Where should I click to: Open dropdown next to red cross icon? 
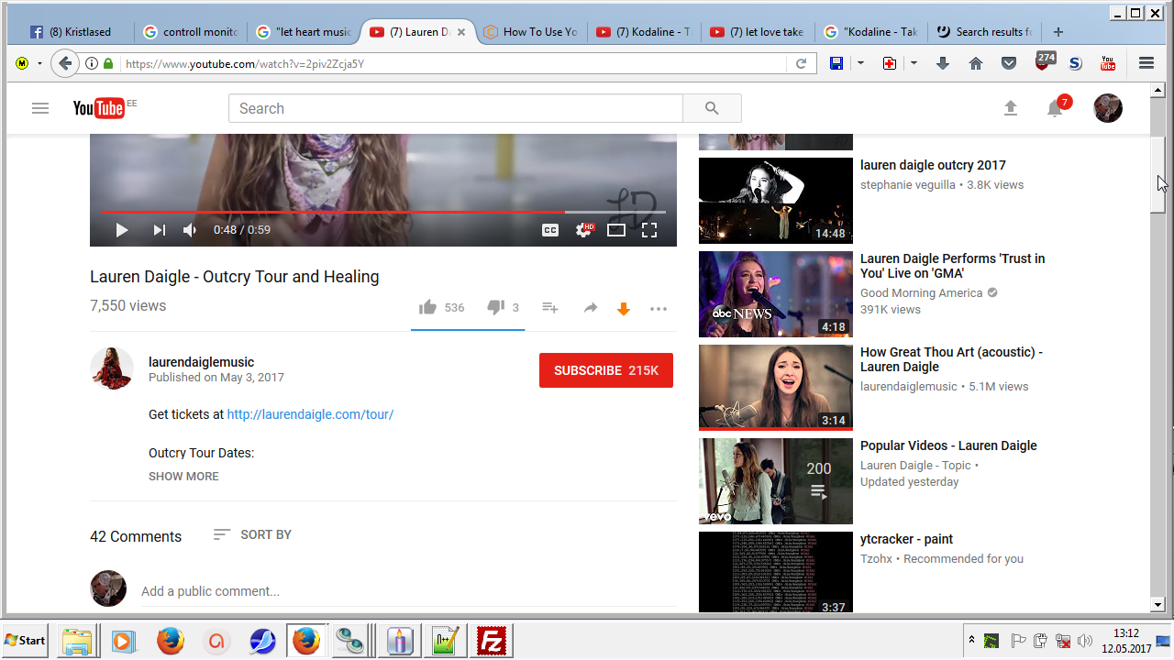coord(914,63)
